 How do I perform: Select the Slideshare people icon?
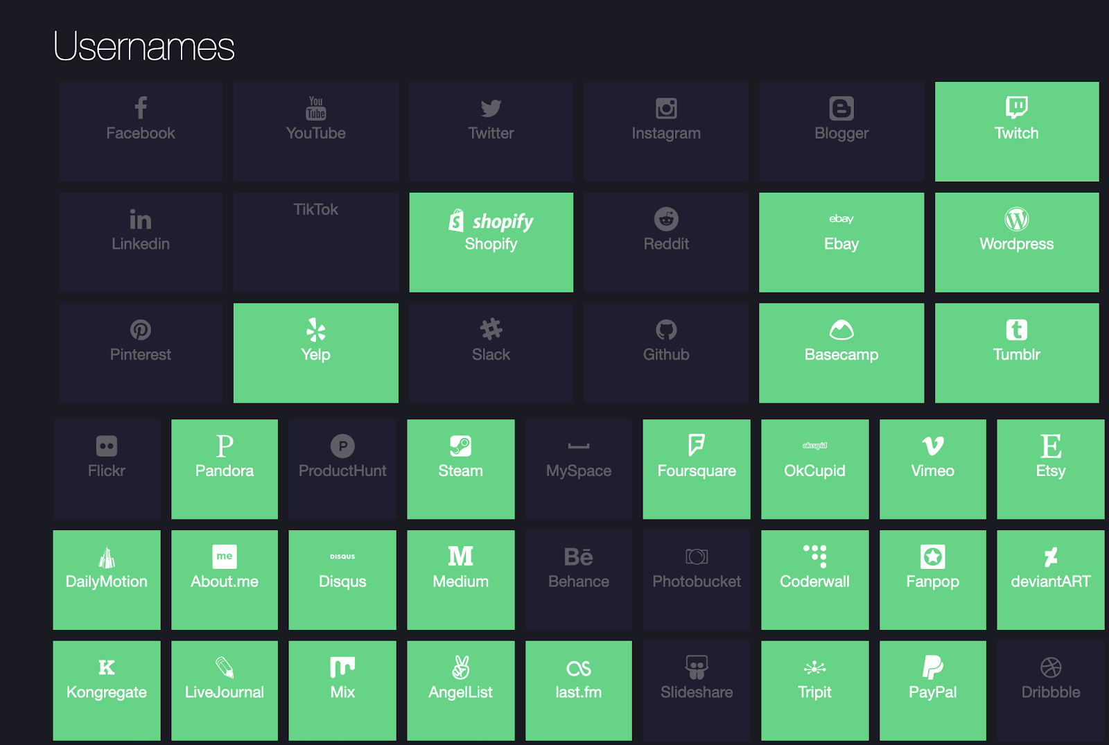697,667
